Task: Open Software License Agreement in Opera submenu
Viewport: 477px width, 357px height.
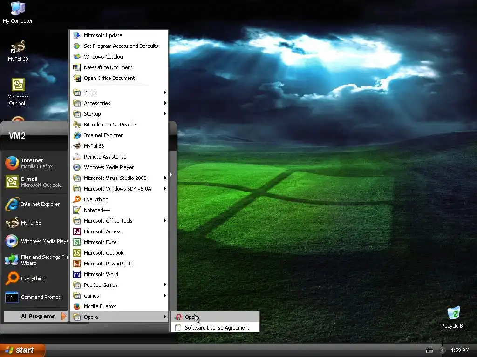Action: coord(215,328)
